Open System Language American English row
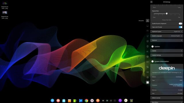The image size is (184, 103). (167, 36)
